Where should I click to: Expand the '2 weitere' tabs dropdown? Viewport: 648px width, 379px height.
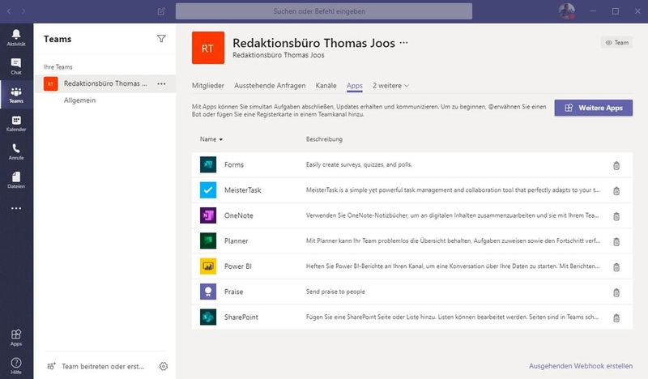(390, 85)
